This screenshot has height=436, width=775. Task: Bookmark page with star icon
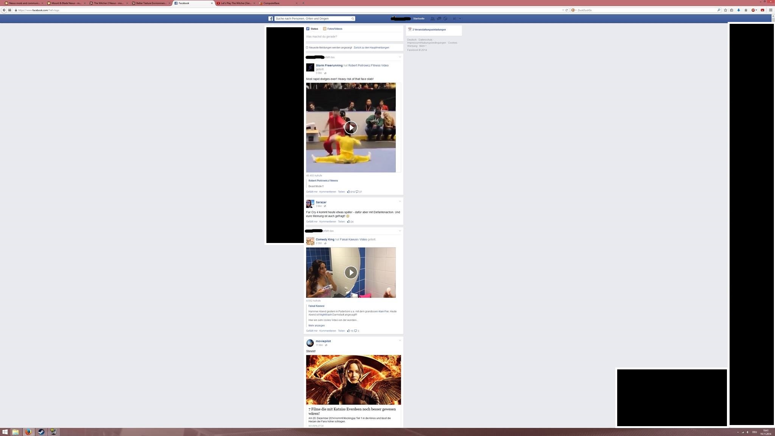point(725,10)
